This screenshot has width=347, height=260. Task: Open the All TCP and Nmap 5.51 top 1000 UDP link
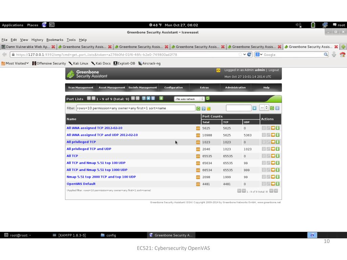(97, 170)
